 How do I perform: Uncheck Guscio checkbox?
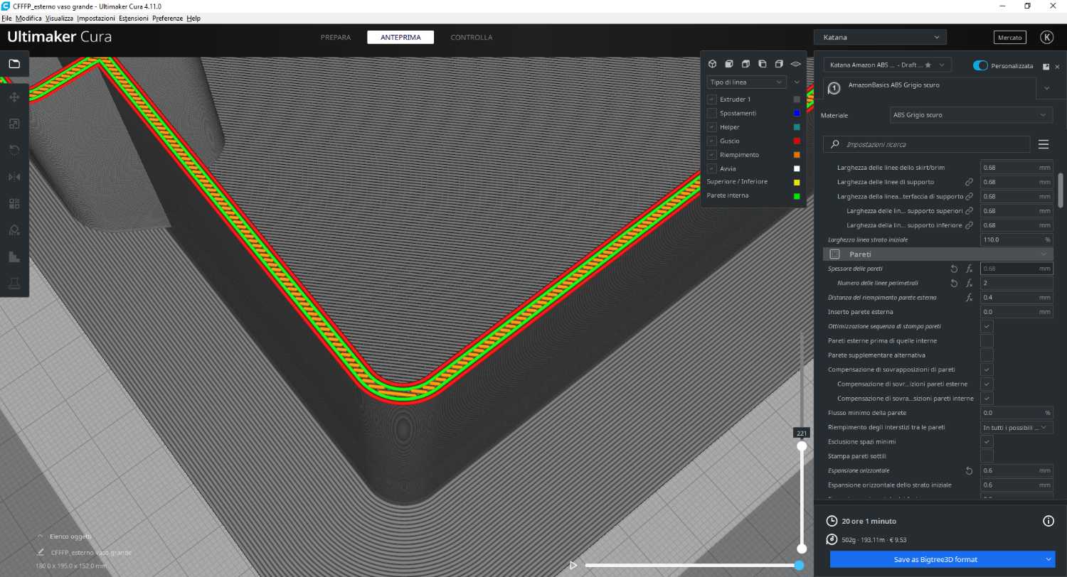click(x=712, y=141)
